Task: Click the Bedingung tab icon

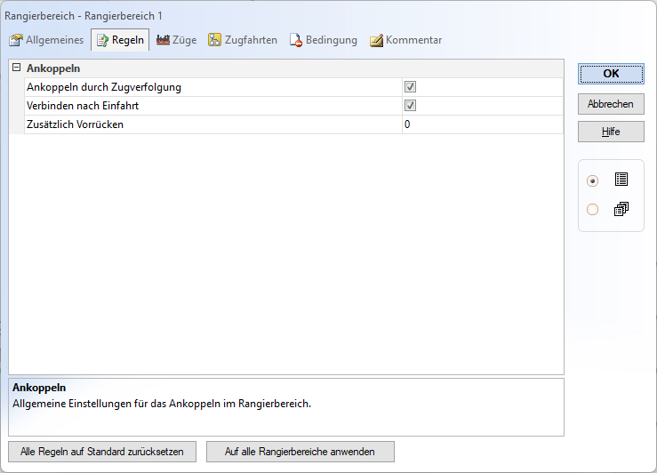Action: (296, 40)
